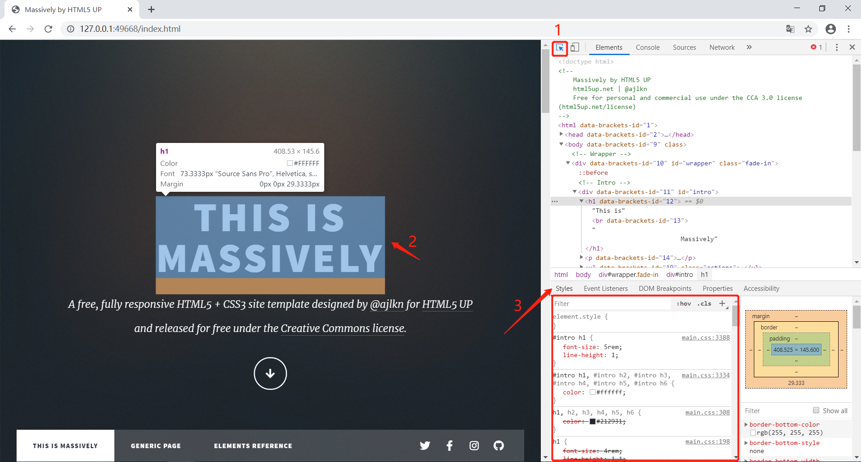
Task: Open the Properties pane
Action: (x=717, y=289)
